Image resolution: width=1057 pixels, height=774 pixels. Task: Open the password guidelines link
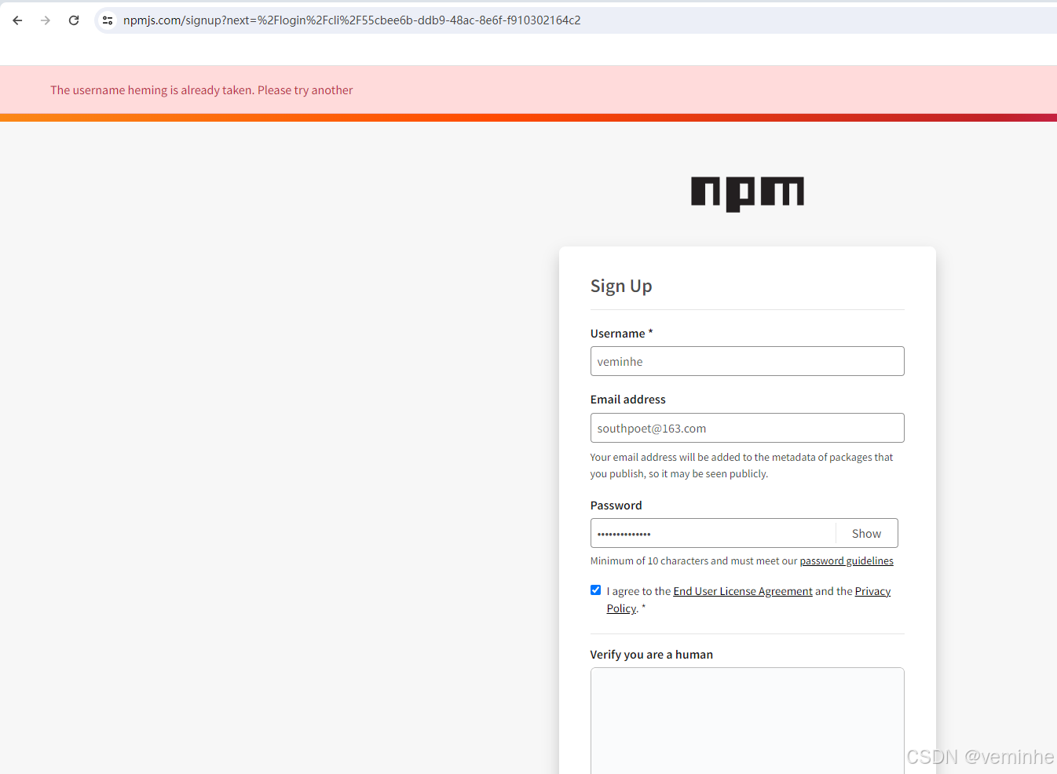[x=847, y=560]
